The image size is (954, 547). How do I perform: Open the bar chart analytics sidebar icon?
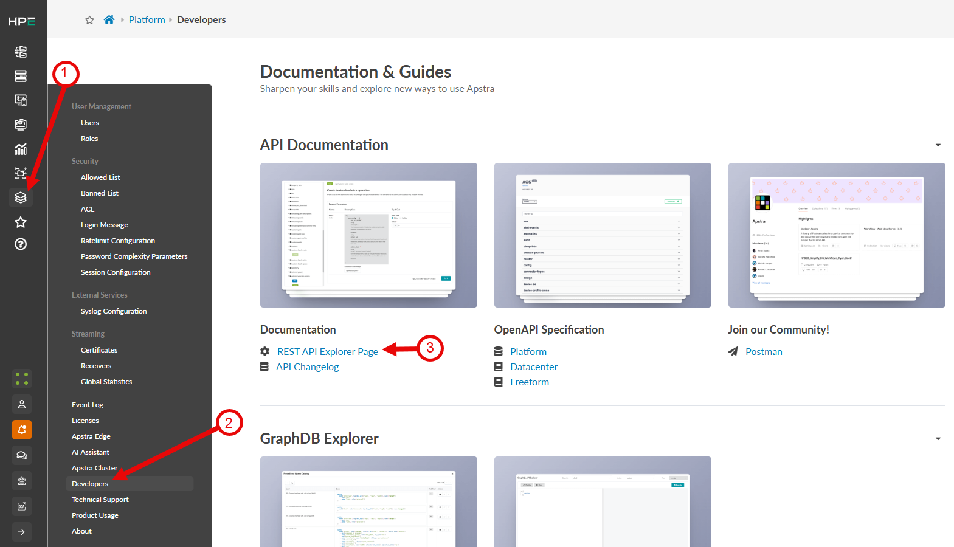click(x=21, y=149)
